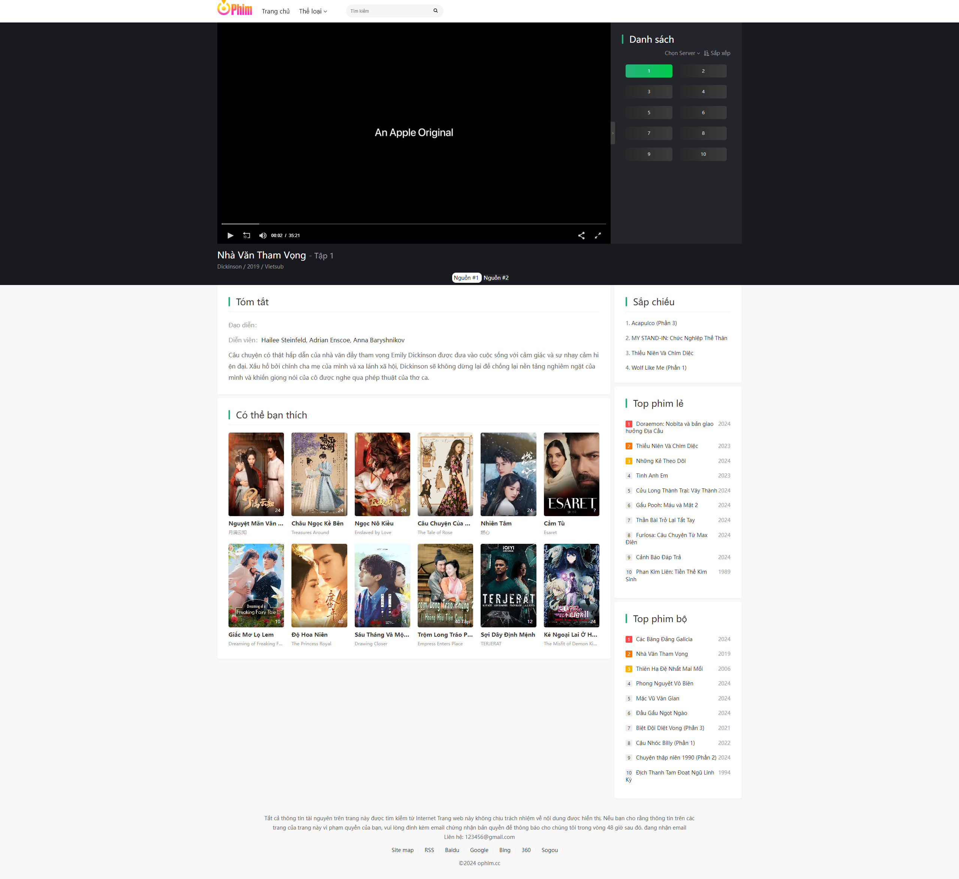The height and width of the screenshot is (879, 959).
Task: Collapse the episode list side handle
Action: [613, 133]
